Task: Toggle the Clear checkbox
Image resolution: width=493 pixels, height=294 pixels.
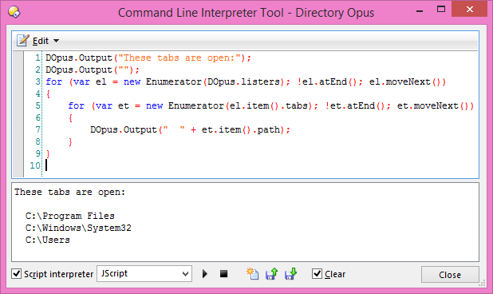Action: 317,273
